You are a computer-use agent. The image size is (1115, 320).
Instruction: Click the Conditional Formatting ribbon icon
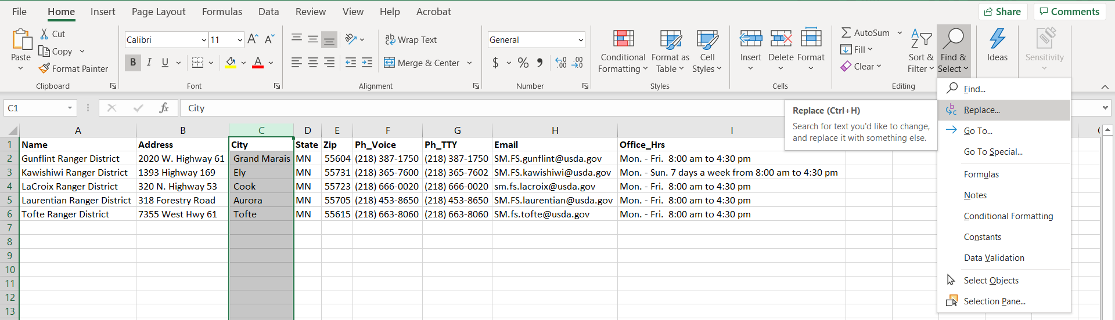click(623, 39)
